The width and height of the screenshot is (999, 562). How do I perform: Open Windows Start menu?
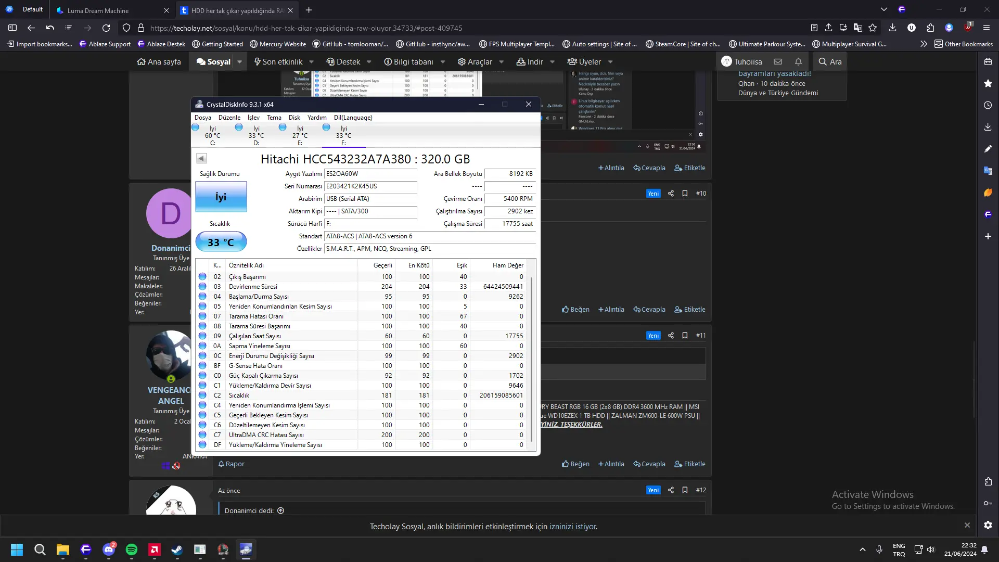(17, 550)
